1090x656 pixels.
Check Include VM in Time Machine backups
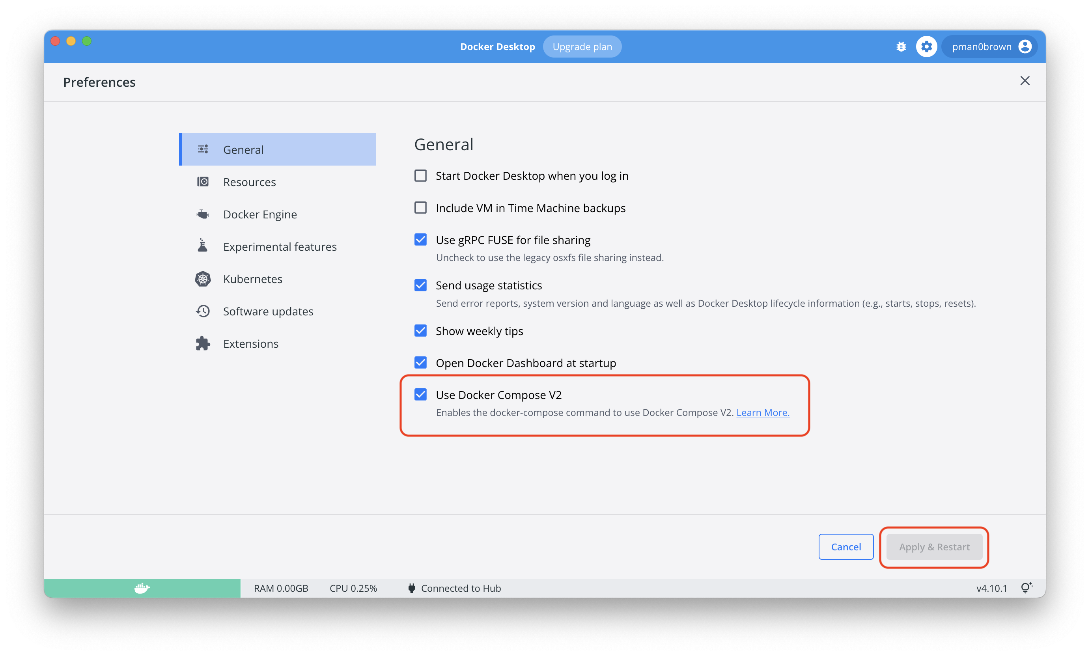[420, 208]
